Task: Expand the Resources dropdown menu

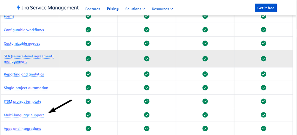Action: pyautogui.click(x=162, y=9)
